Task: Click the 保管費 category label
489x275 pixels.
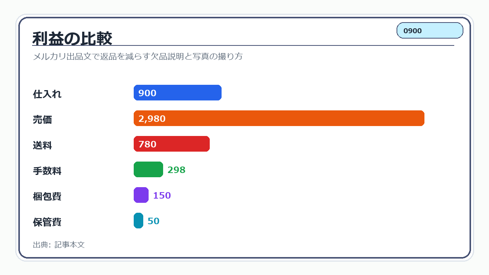Action: tap(47, 222)
